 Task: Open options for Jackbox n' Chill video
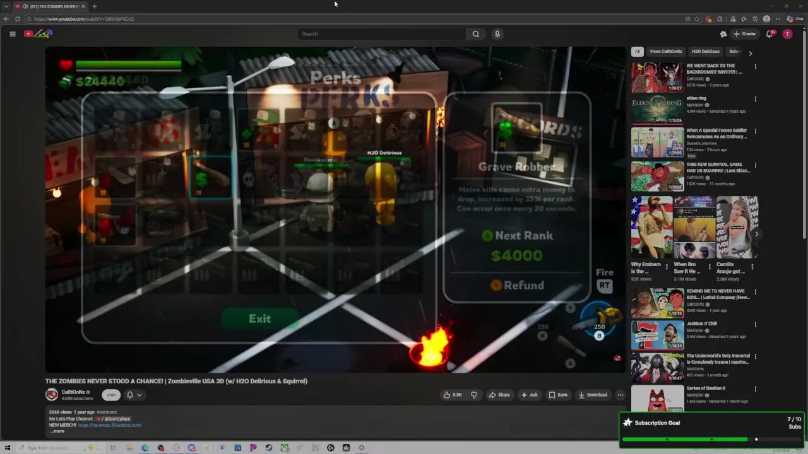pos(755,324)
